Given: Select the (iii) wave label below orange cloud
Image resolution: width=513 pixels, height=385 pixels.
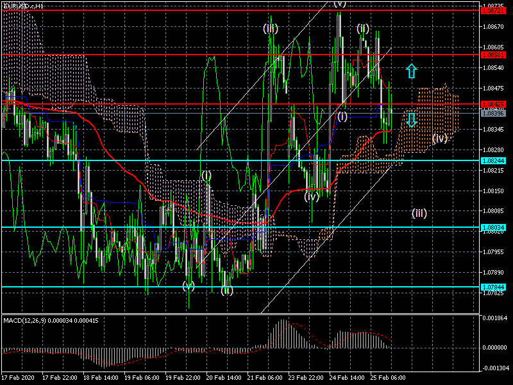Looking at the screenshot, I should (419, 212).
